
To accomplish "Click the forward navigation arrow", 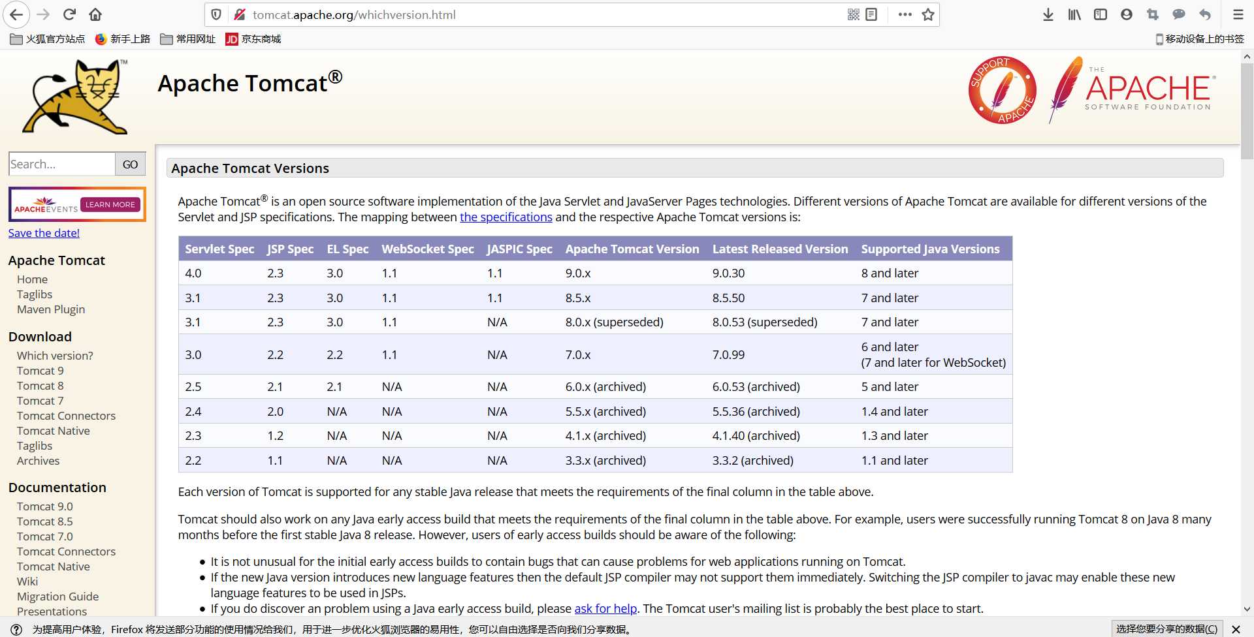I will [43, 14].
